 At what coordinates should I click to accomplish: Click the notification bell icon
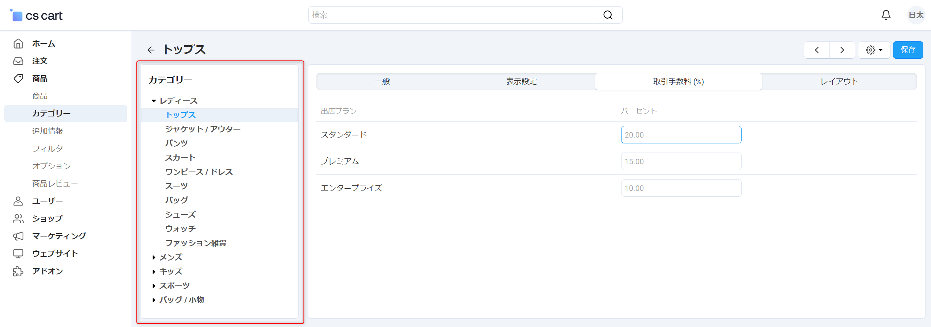pyautogui.click(x=886, y=15)
